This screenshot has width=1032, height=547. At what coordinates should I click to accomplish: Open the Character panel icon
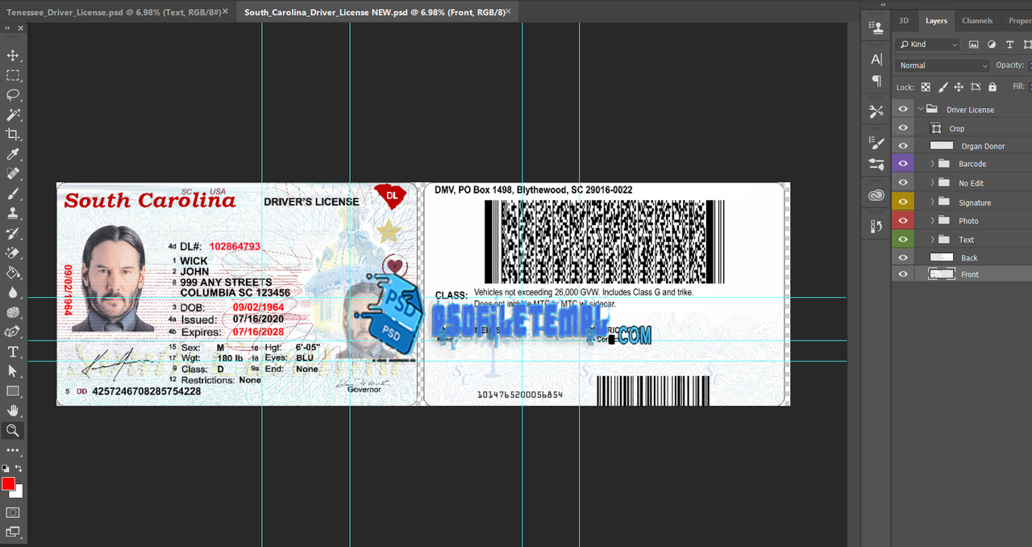[x=876, y=60]
